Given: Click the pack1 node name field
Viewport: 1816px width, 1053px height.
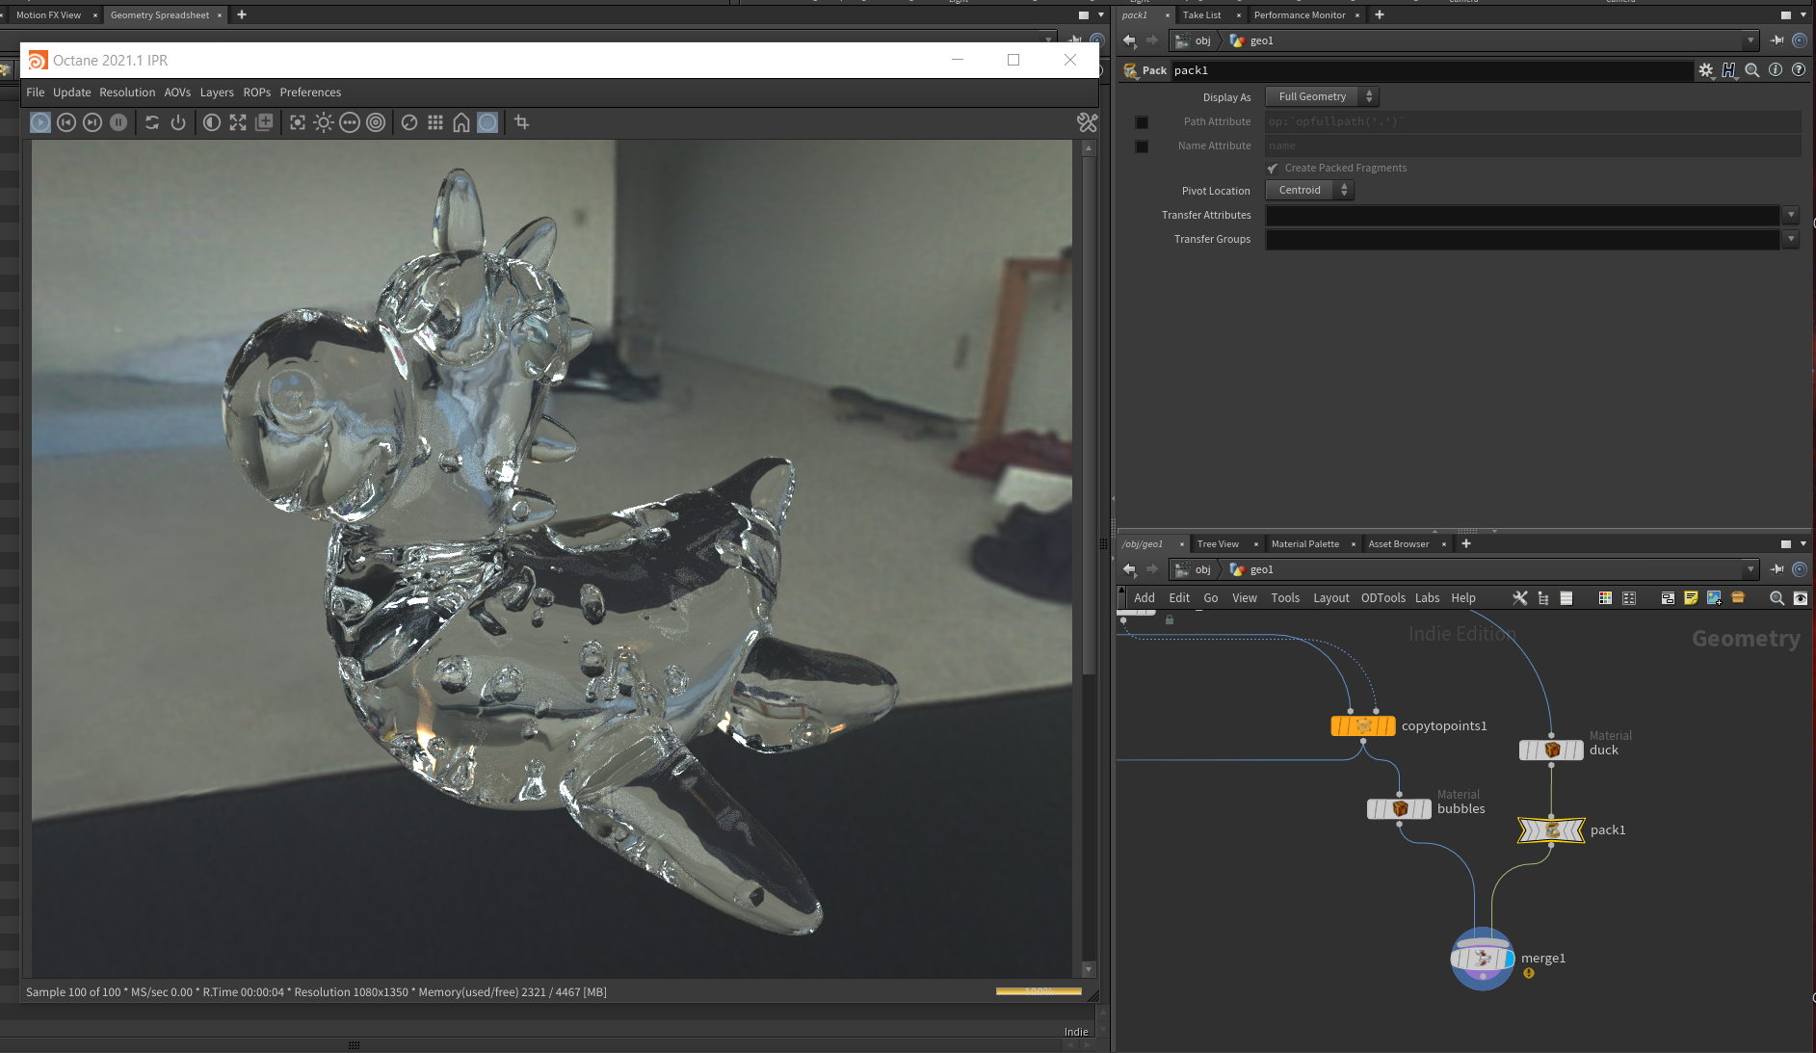Looking at the screenshot, I should (1432, 70).
